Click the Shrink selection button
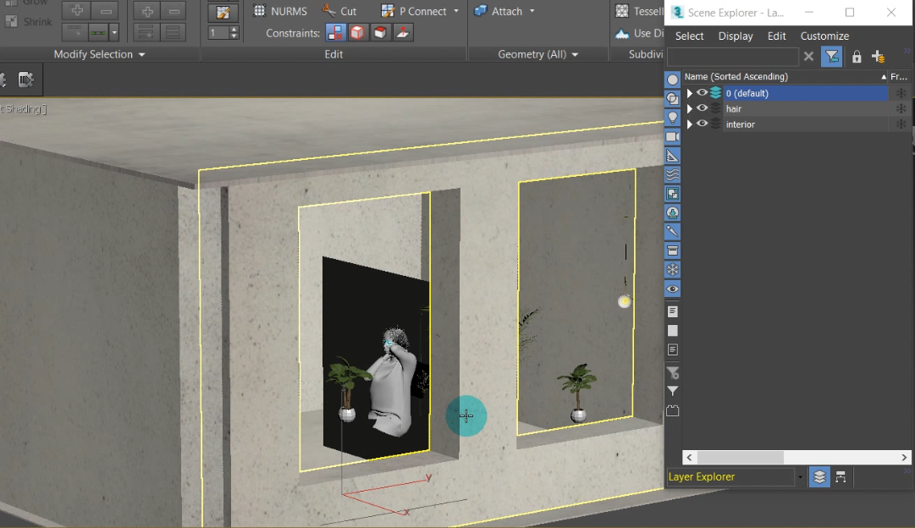The width and height of the screenshot is (915, 528). (x=29, y=22)
